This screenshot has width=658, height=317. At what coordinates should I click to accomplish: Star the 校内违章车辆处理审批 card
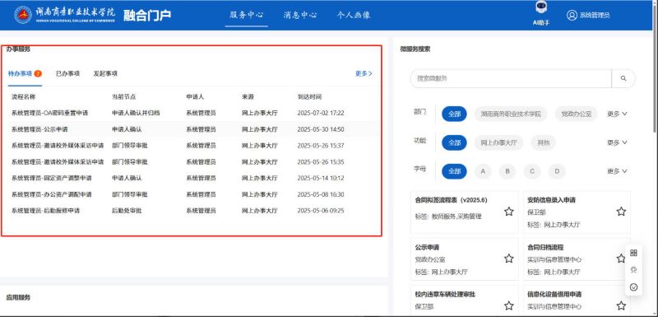508,305
